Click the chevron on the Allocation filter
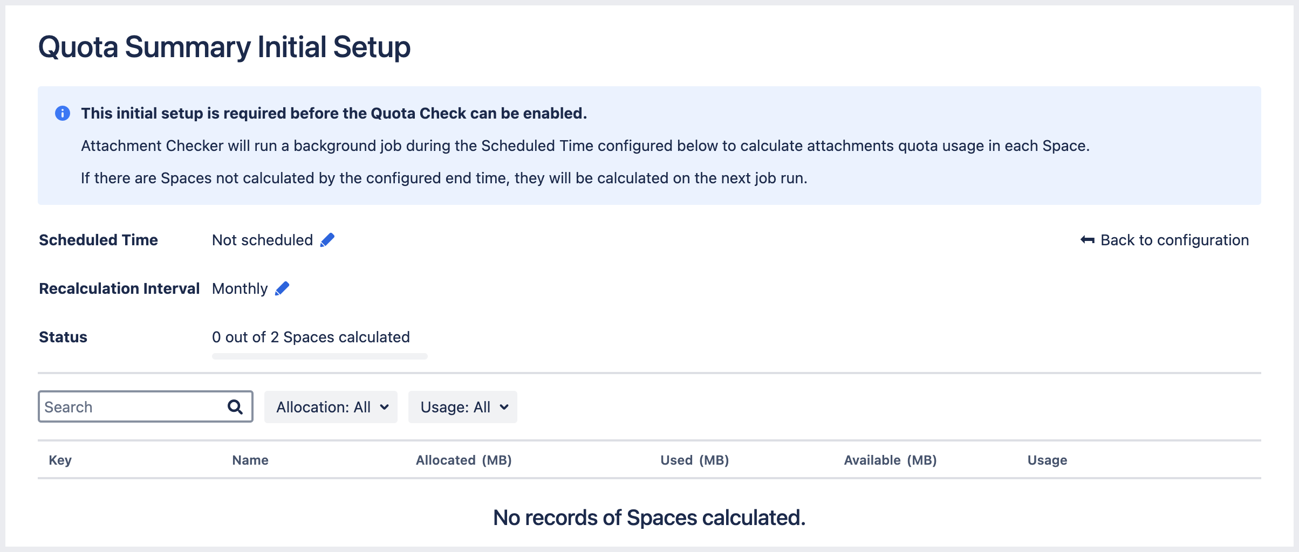Image resolution: width=1299 pixels, height=552 pixels. (384, 408)
